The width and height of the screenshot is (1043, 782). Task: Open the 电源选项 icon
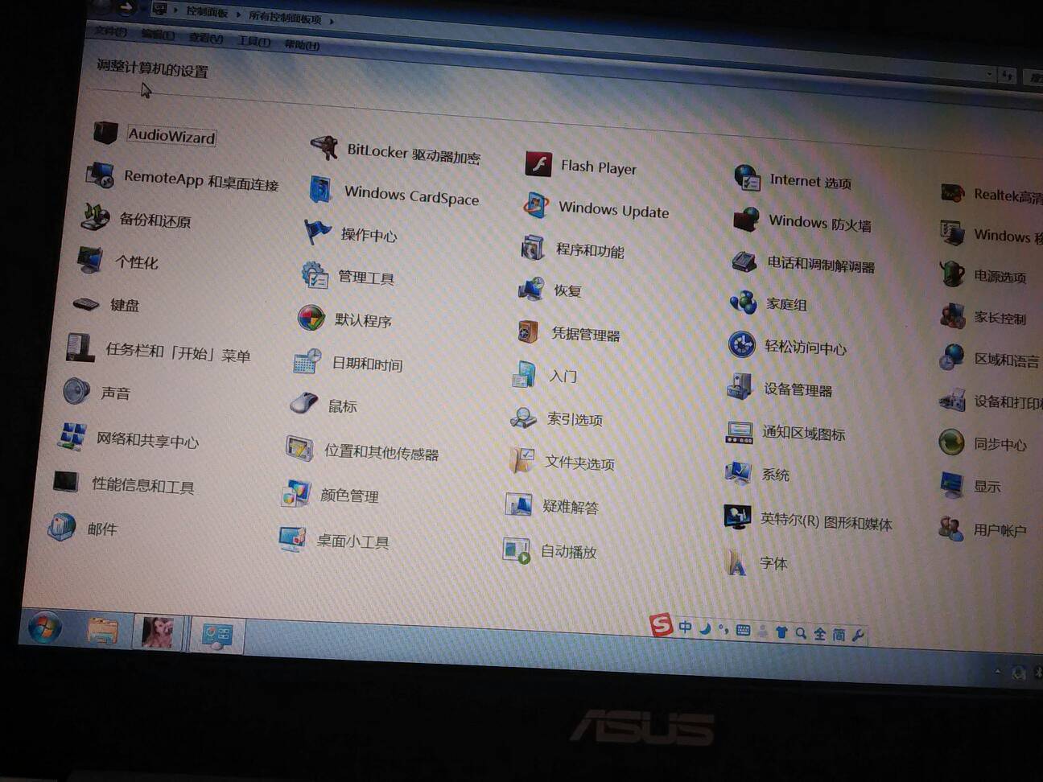pos(952,274)
